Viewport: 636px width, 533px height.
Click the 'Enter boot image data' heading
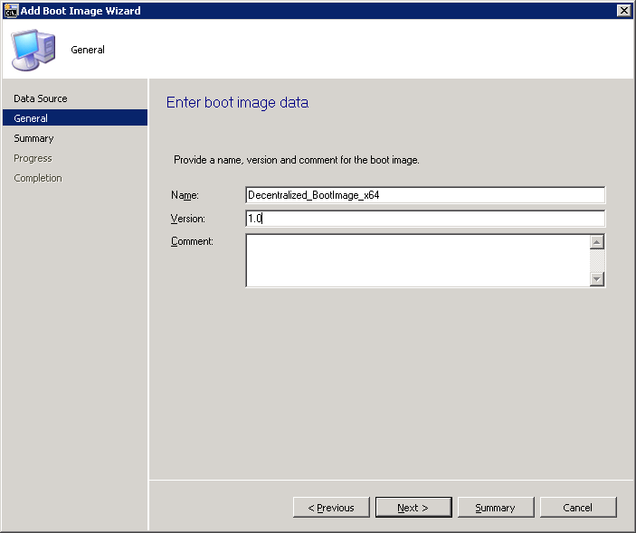coord(238,102)
